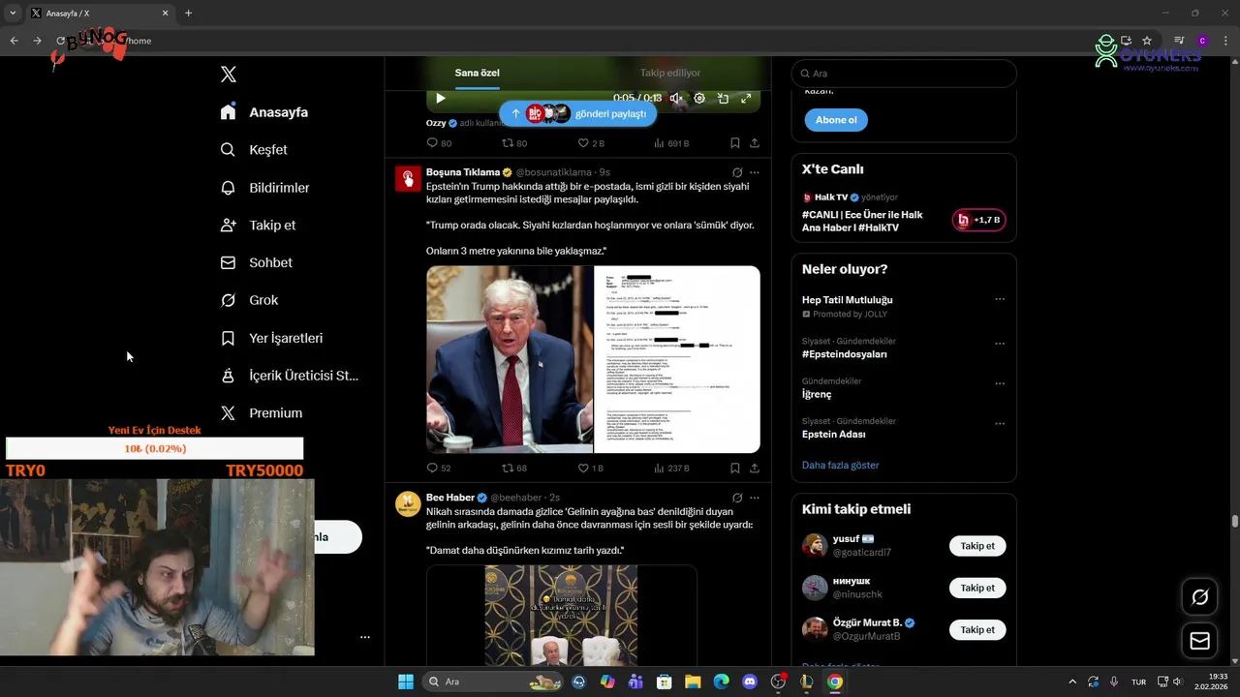1240x697 pixels.
Task: Open İçerik Üreticisi Stüdyosu
Action: (290, 376)
